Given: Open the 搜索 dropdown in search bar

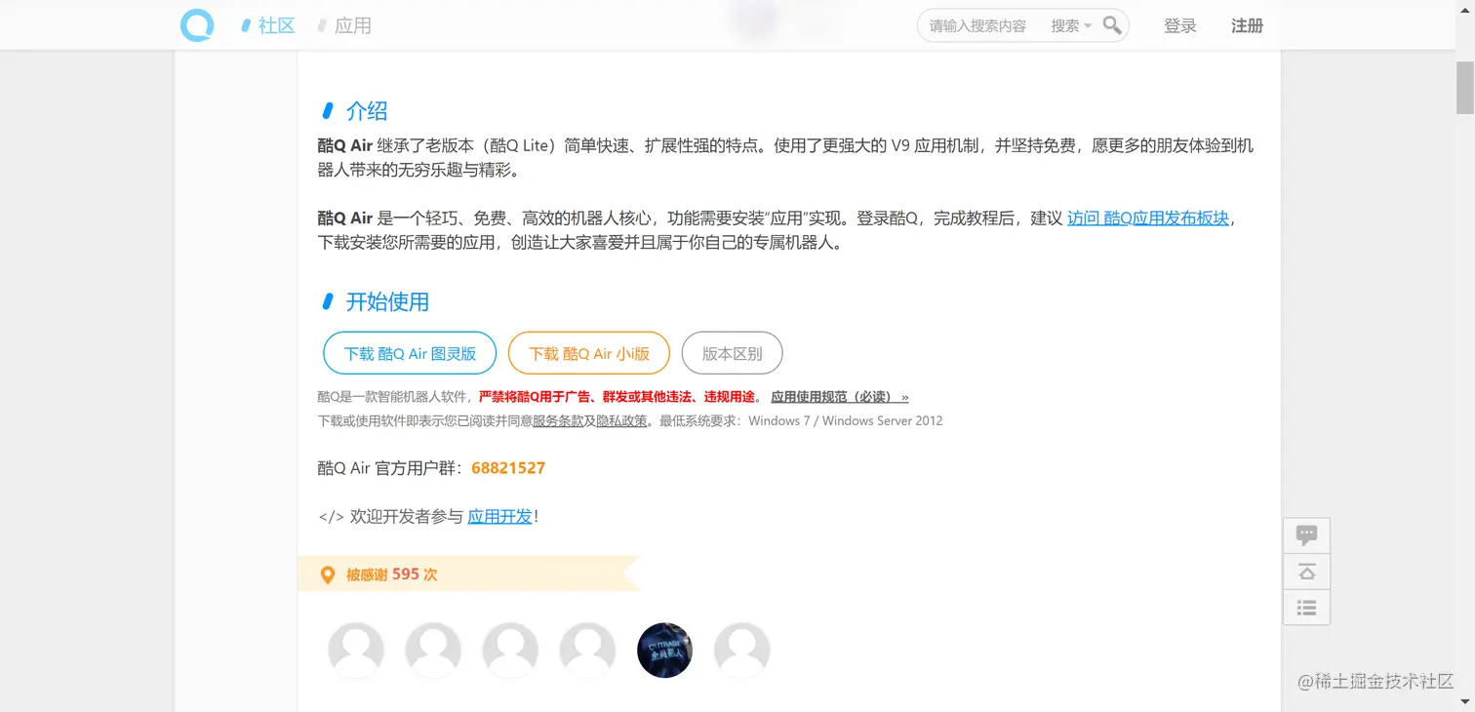Looking at the screenshot, I should tap(1070, 26).
